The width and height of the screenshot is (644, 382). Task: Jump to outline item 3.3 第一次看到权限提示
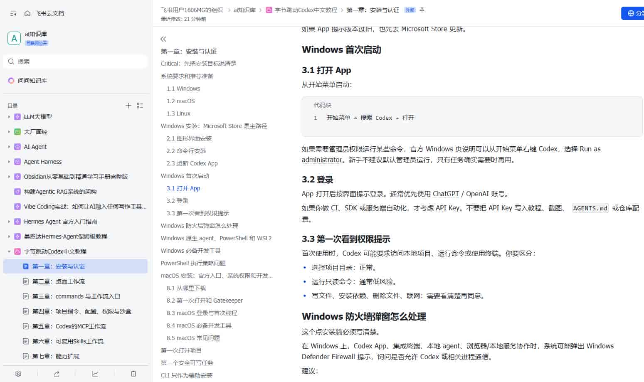tap(198, 213)
